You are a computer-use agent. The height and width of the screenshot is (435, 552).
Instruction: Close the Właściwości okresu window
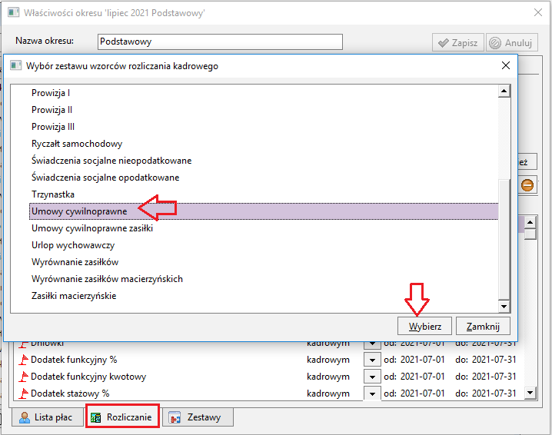pyautogui.click(x=538, y=12)
